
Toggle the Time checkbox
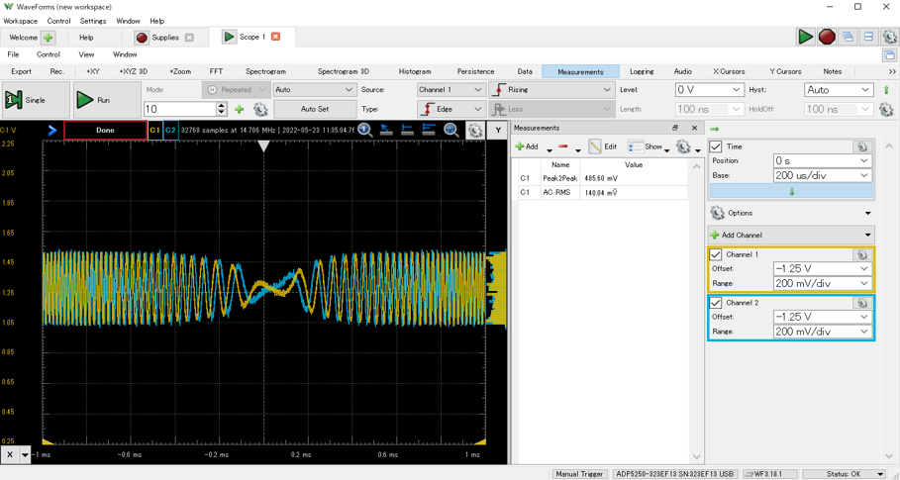click(716, 146)
